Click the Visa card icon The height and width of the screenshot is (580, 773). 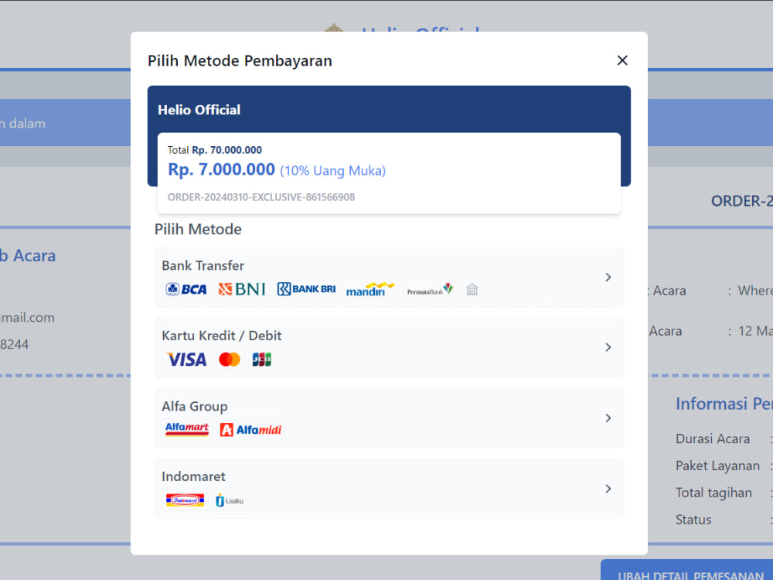(186, 359)
